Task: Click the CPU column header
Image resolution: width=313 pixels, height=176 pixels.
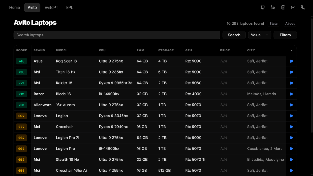Action: pyautogui.click(x=102, y=50)
